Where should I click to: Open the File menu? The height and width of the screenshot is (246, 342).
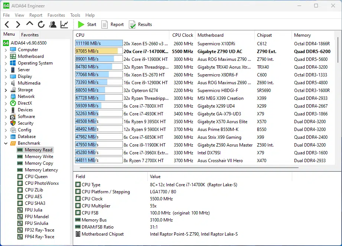coord(6,15)
